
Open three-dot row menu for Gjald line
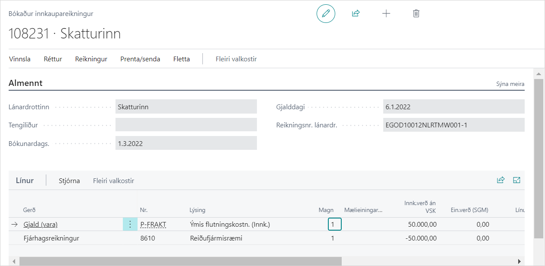click(x=130, y=224)
